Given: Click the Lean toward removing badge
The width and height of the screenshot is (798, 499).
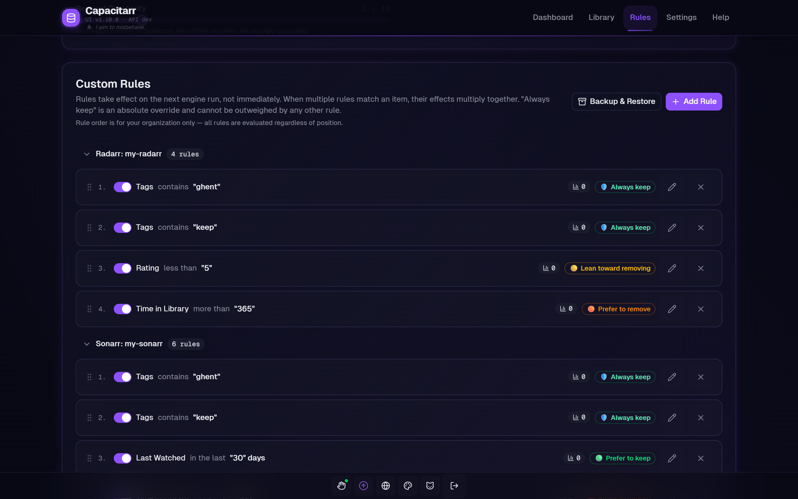Looking at the screenshot, I should [610, 268].
